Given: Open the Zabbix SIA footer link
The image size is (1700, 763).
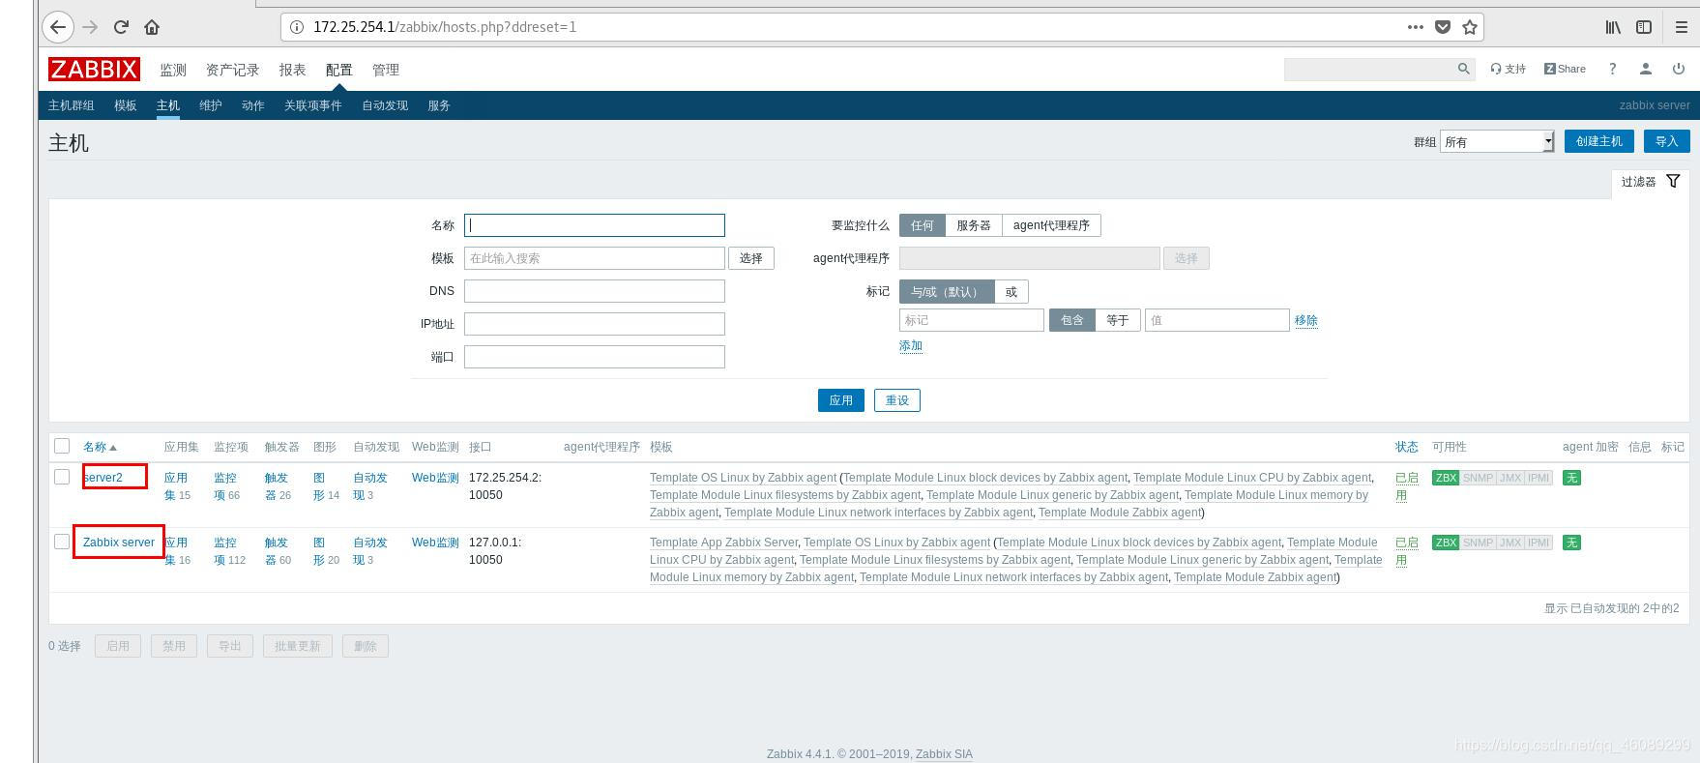Looking at the screenshot, I should point(944,754).
